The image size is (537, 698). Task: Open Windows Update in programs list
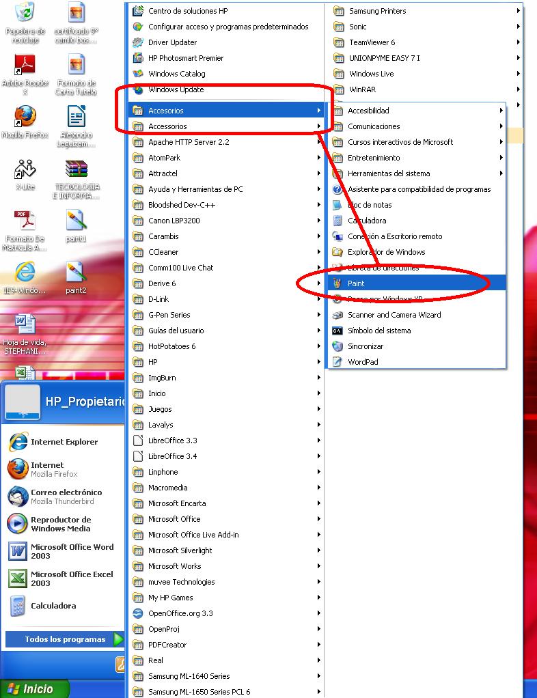(176, 89)
